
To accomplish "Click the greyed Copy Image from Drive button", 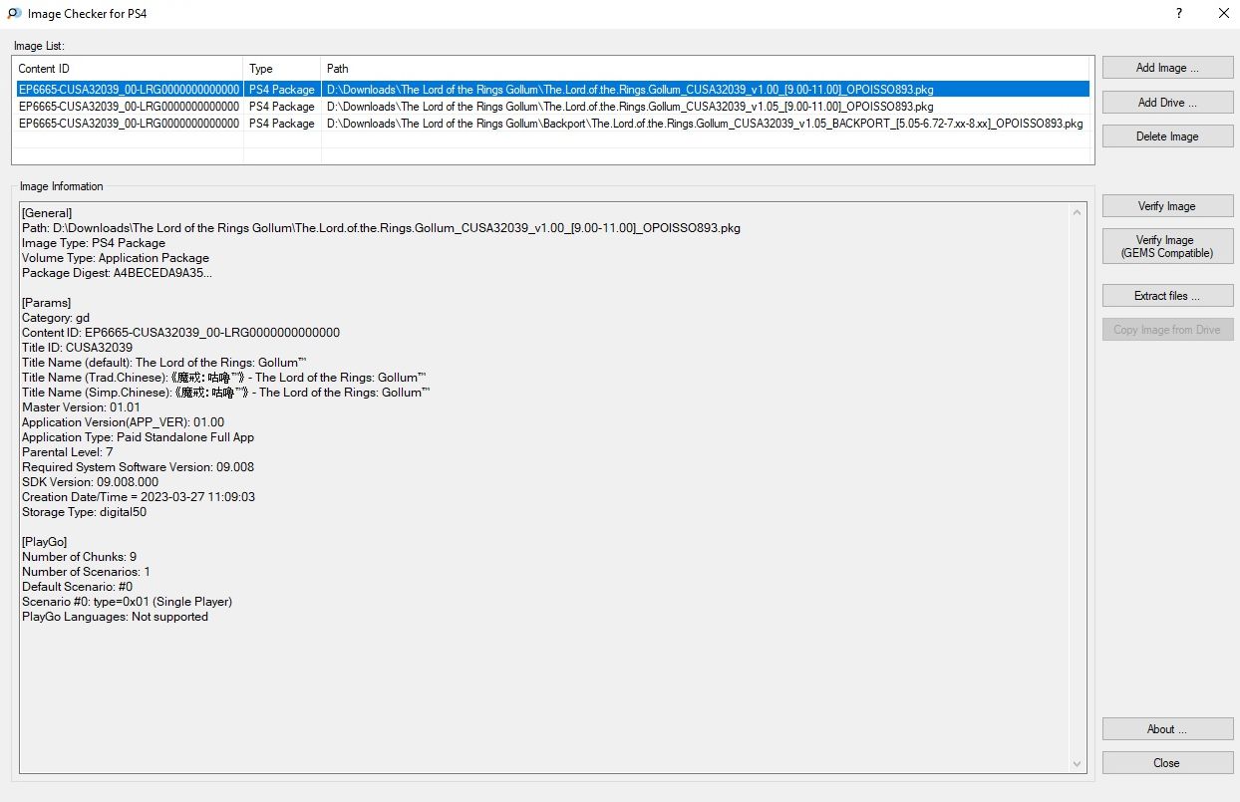I will [x=1167, y=330].
